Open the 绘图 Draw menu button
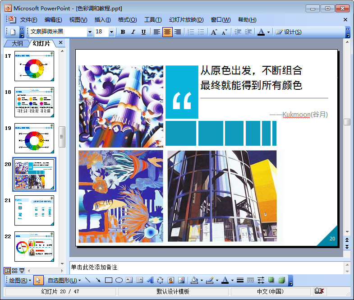Image resolution: width=354 pixels, height=300 pixels. pyautogui.click(x=20, y=280)
